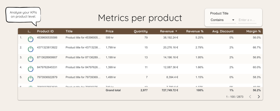Sort by Avg. Discount header

[223, 31]
